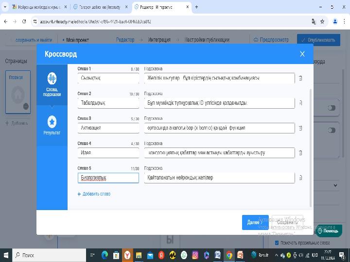The height and width of the screenshot is (262, 350).
Task: Switch to the second browser tab
Action: click(x=100, y=7)
